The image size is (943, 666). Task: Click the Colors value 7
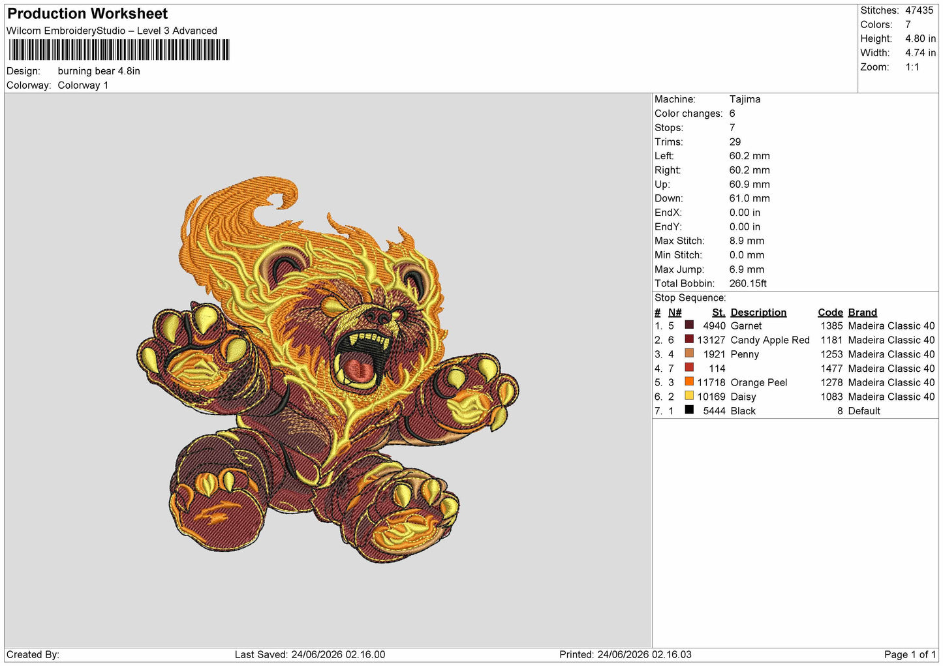tap(908, 25)
